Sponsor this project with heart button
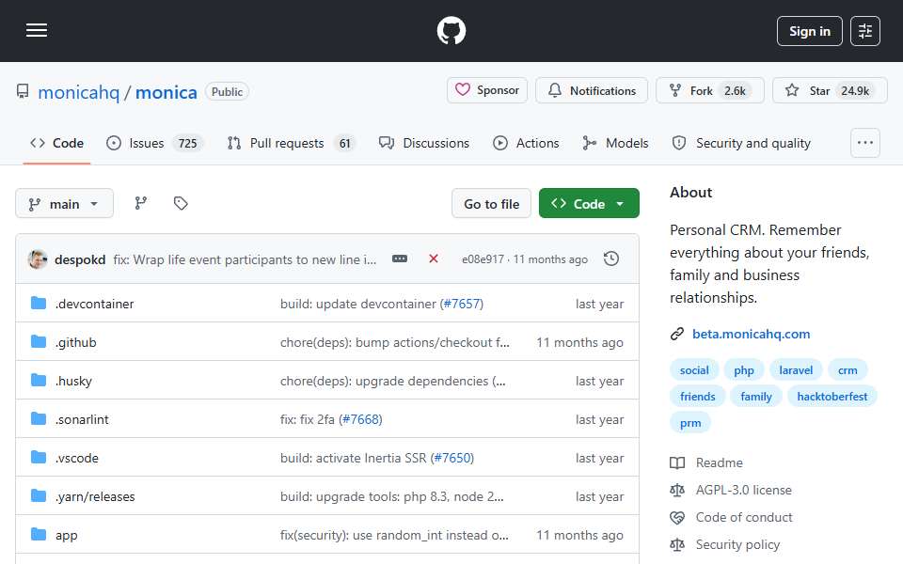 tap(487, 90)
